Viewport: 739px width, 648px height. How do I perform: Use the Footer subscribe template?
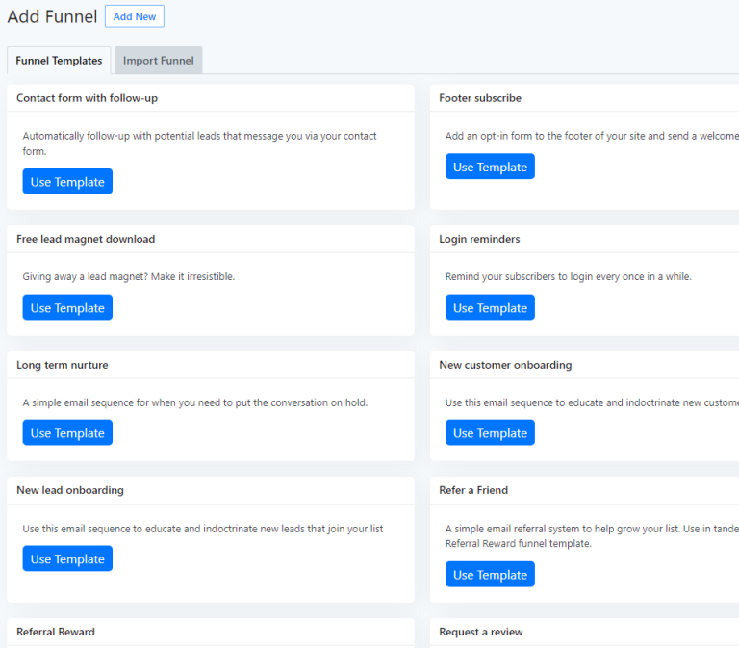490,167
